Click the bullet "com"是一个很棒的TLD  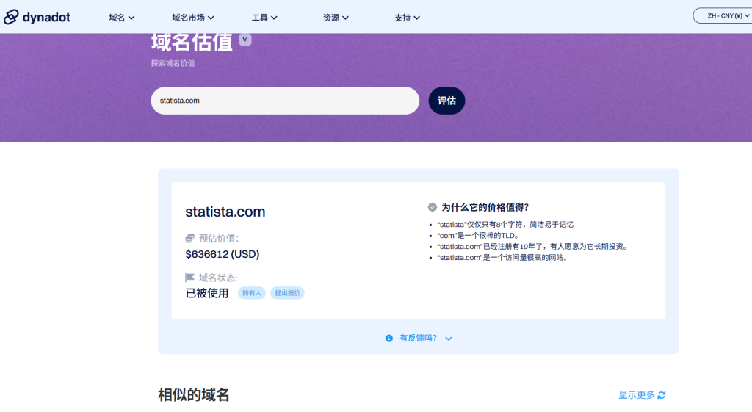(x=477, y=236)
